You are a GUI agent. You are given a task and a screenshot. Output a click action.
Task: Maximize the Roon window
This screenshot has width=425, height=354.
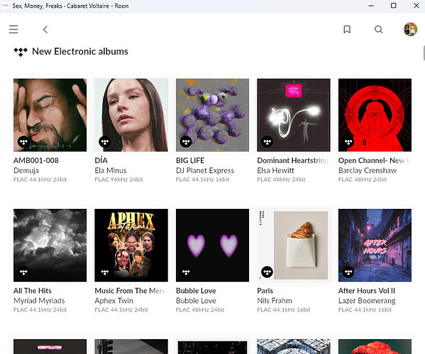(394, 6)
